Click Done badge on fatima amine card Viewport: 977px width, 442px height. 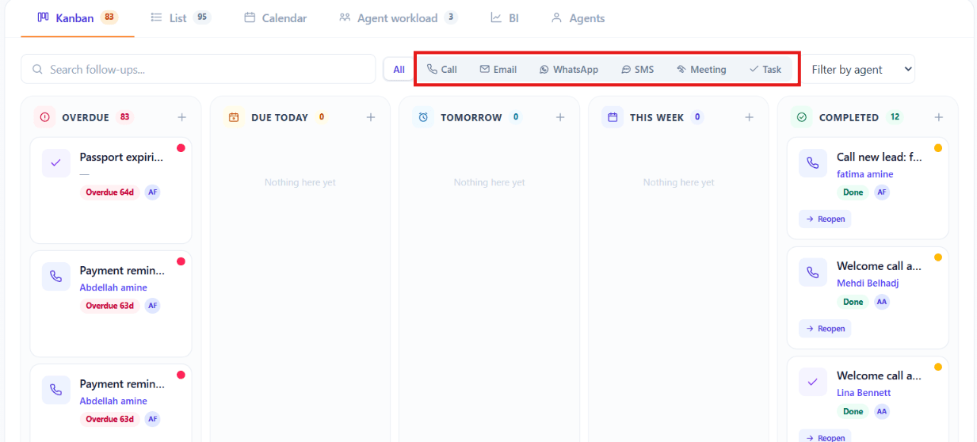coord(853,192)
